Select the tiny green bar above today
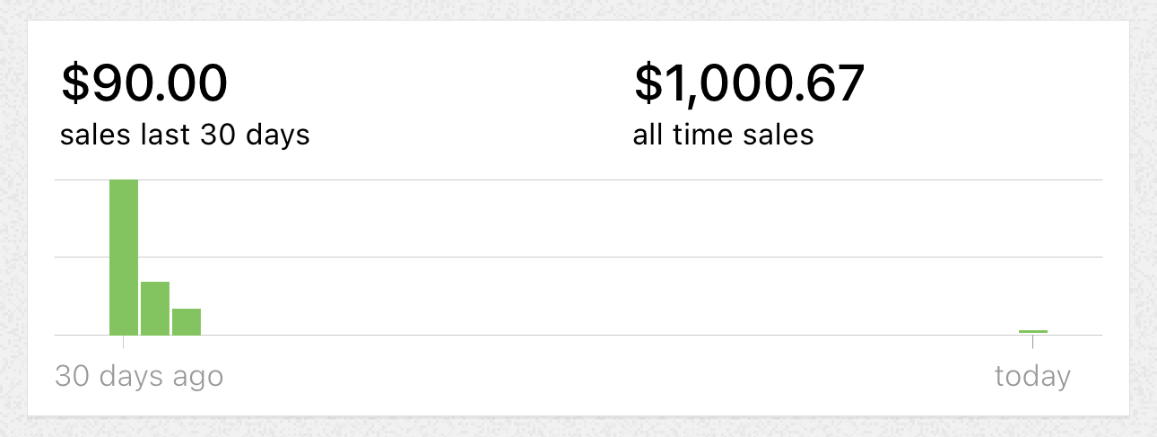Viewport: 1157px width, 437px height. pos(1033,332)
